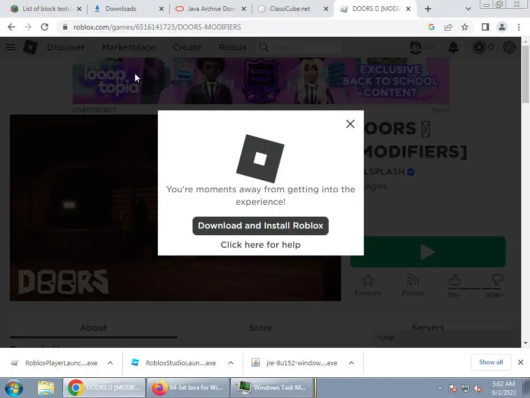Switch to Windows Task Manager window
530x398 pixels.
coord(272,388)
